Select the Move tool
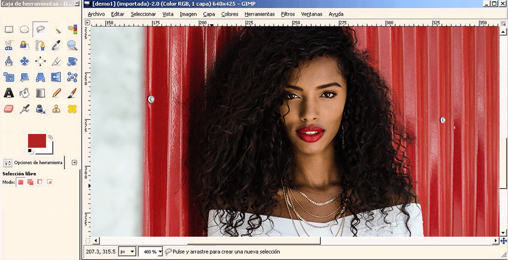Viewport: 508px width, 260px height. (x=24, y=61)
